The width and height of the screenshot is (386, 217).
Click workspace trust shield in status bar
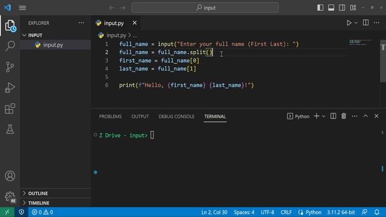(22, 212)
